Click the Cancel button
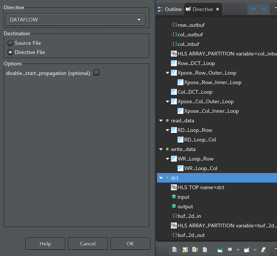Screen dimensions: 277x256 (x=88, y=244)
